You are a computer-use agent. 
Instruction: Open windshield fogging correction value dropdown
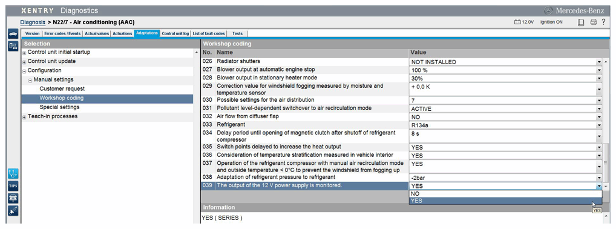click(x=598, y=89)
